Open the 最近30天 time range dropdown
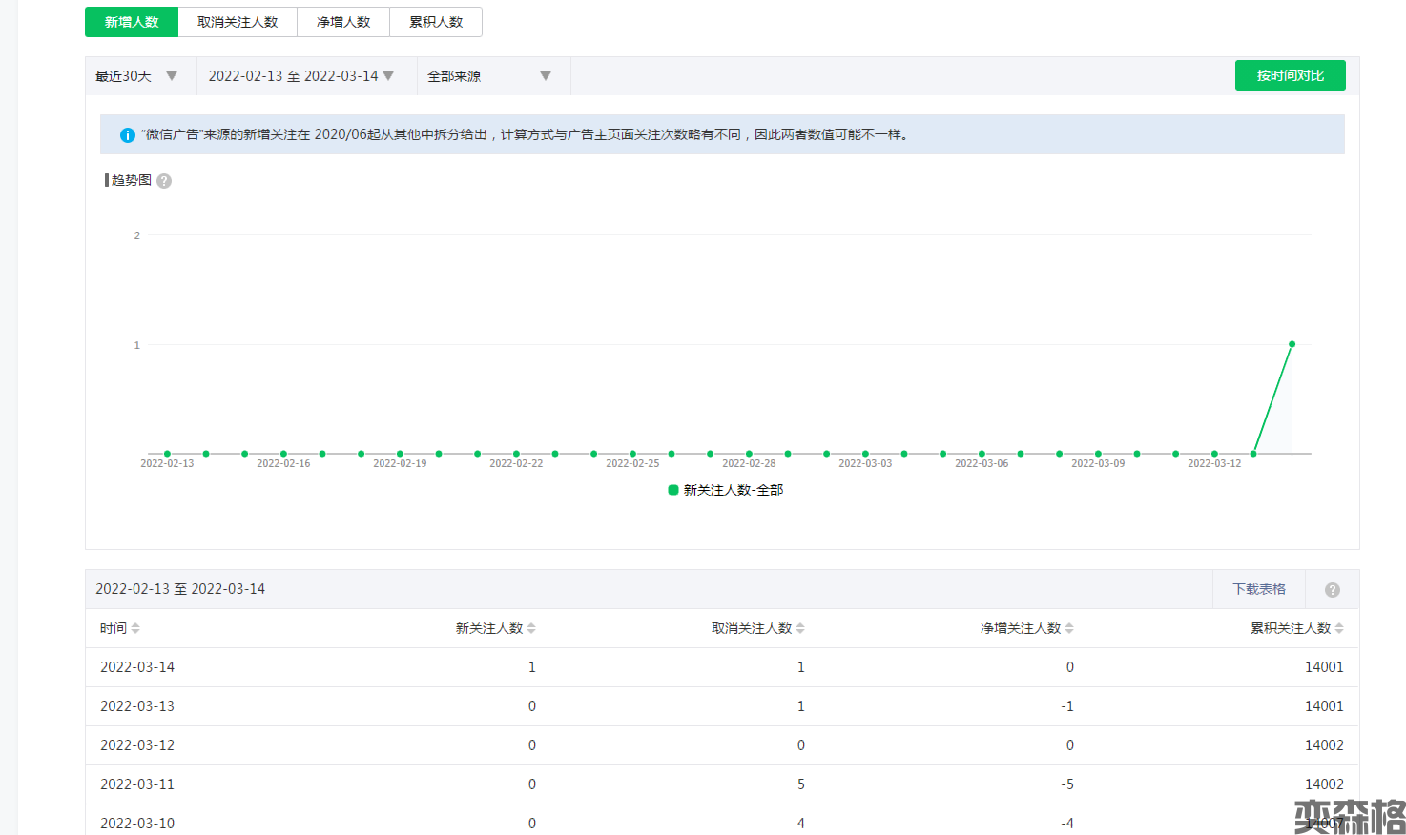Image resolution: width=1406 pixels, height=835 pixels. click(x=136, y=76)
